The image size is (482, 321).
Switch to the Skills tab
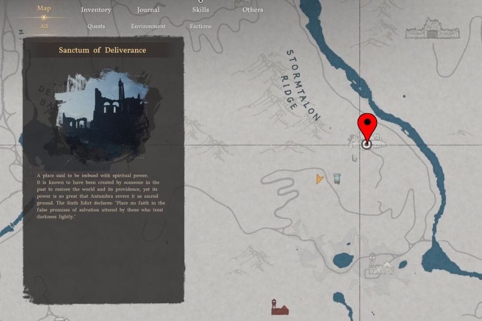click(201, 10)
